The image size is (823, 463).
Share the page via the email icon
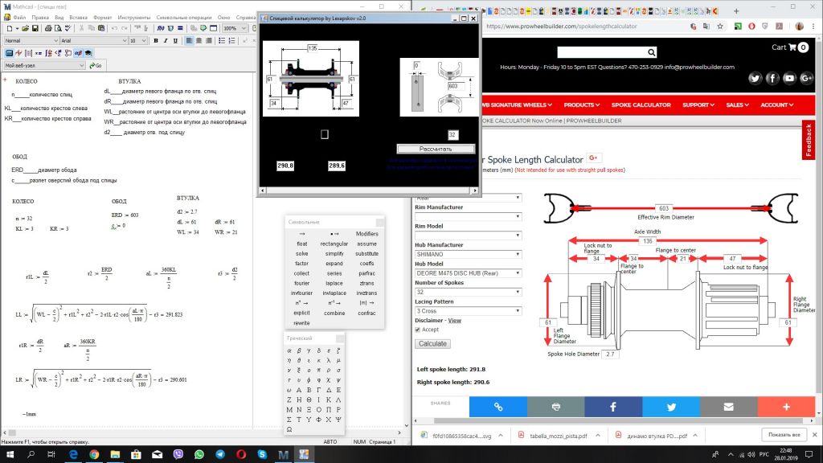[x=728, y=407]
